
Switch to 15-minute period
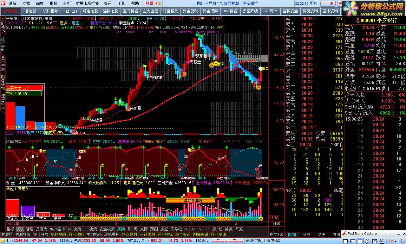(199, 229)
